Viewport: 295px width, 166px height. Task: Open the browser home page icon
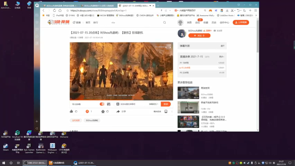[x=60, y=11]
